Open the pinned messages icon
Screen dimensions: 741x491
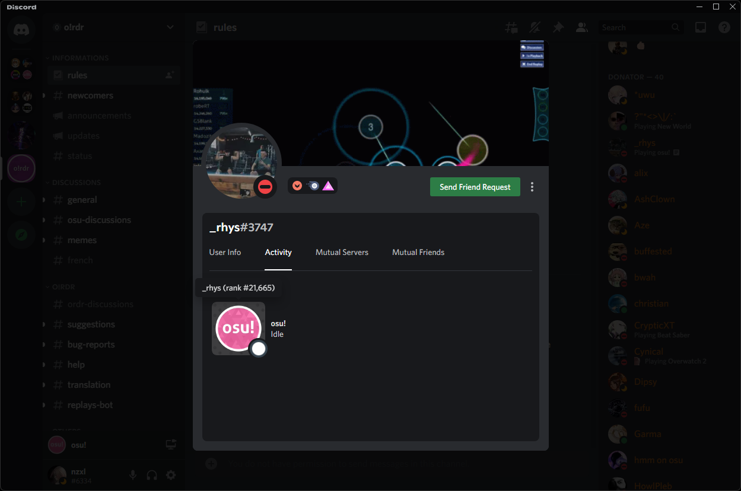coord(558,27)
